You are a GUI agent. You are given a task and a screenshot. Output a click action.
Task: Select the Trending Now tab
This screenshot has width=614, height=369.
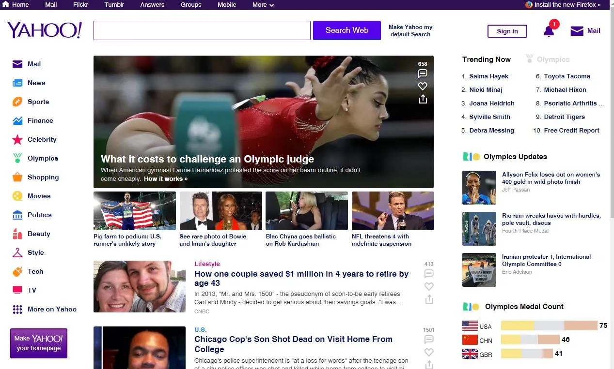487,59
